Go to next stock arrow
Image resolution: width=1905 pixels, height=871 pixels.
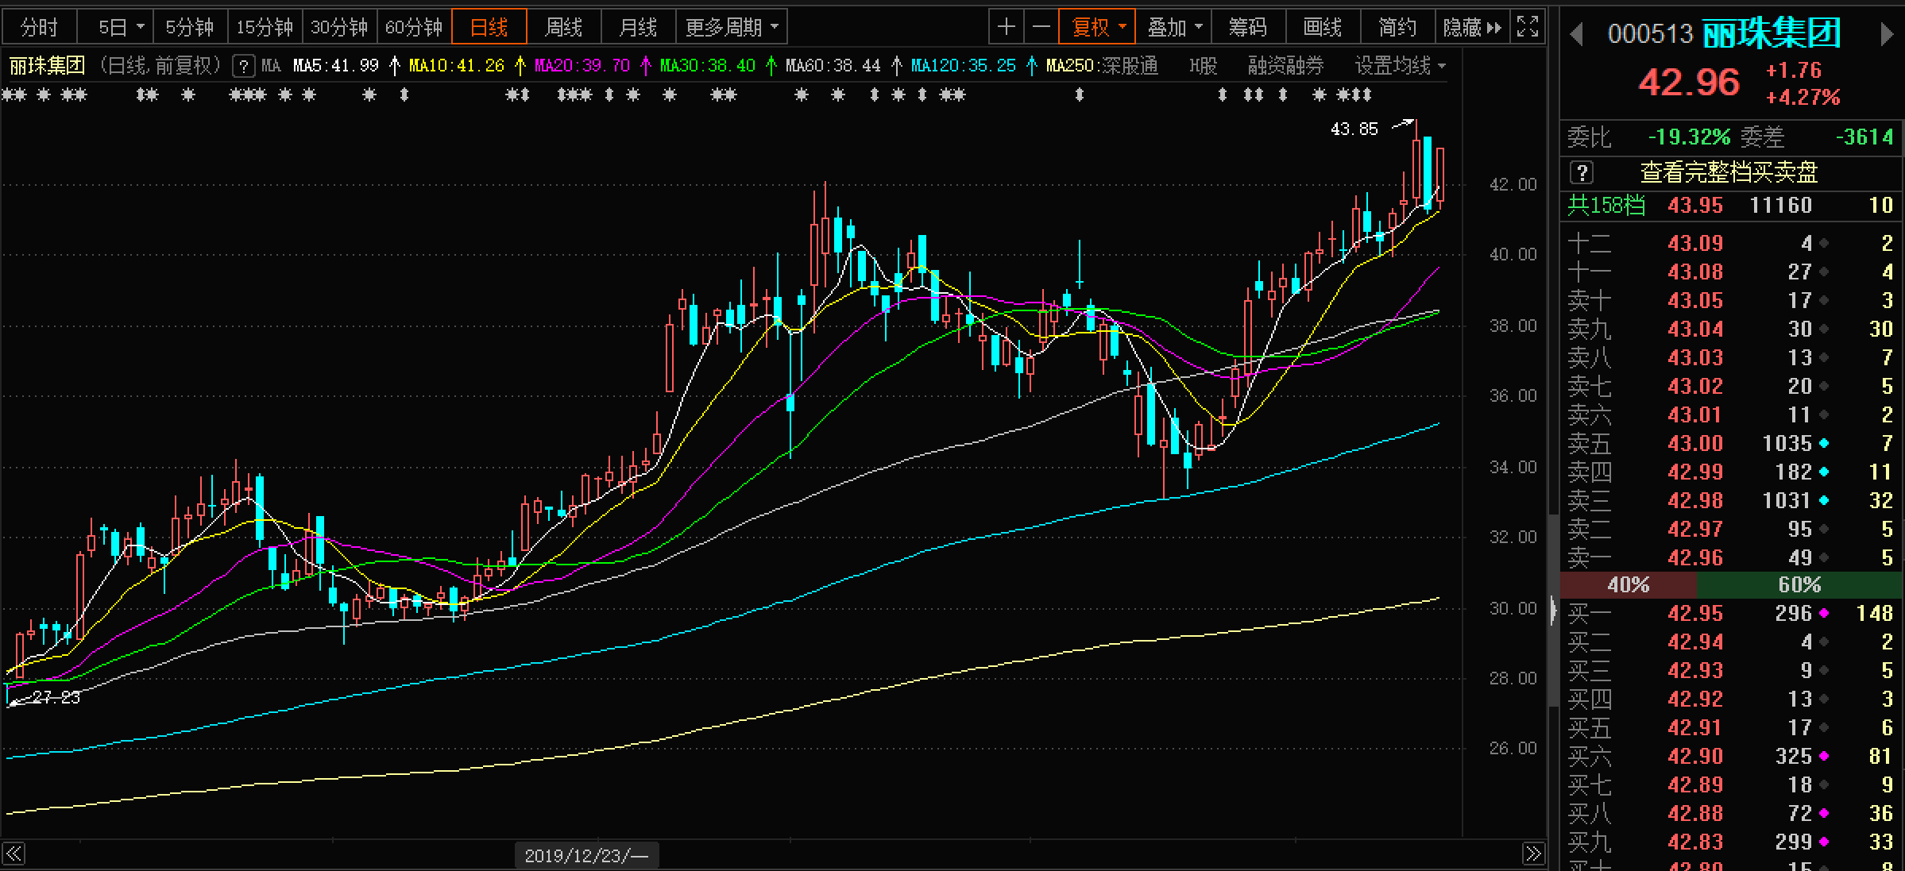coord(1888,35)
